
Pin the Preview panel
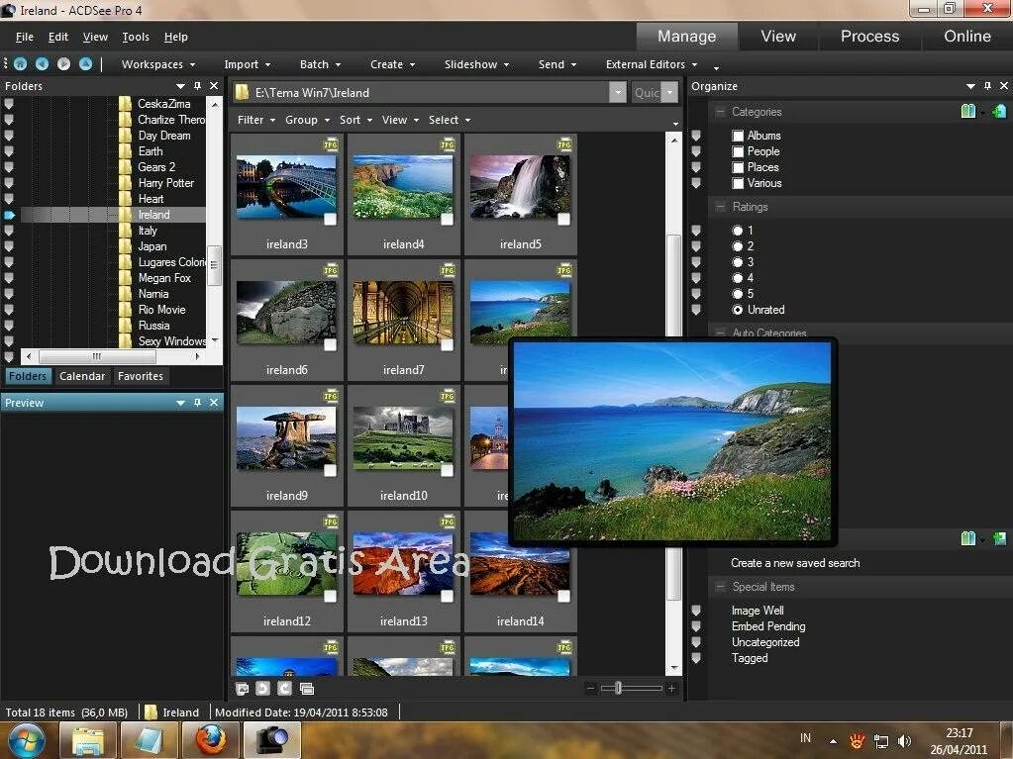[x=197, y=403]
